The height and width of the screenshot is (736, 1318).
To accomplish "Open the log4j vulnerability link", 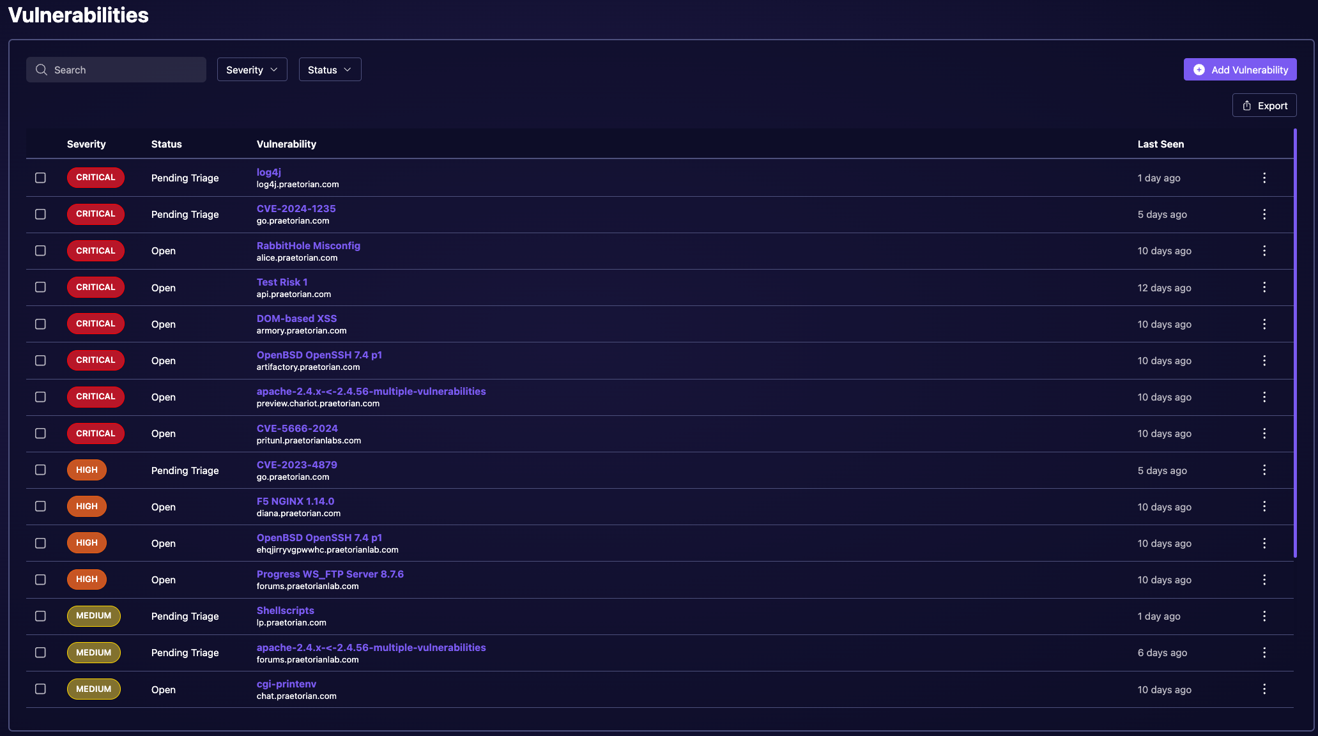I will (269, 172).
